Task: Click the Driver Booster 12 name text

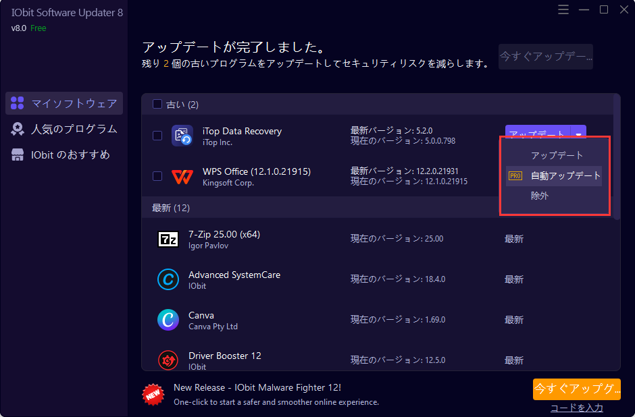Action: [x=225, y=356]
